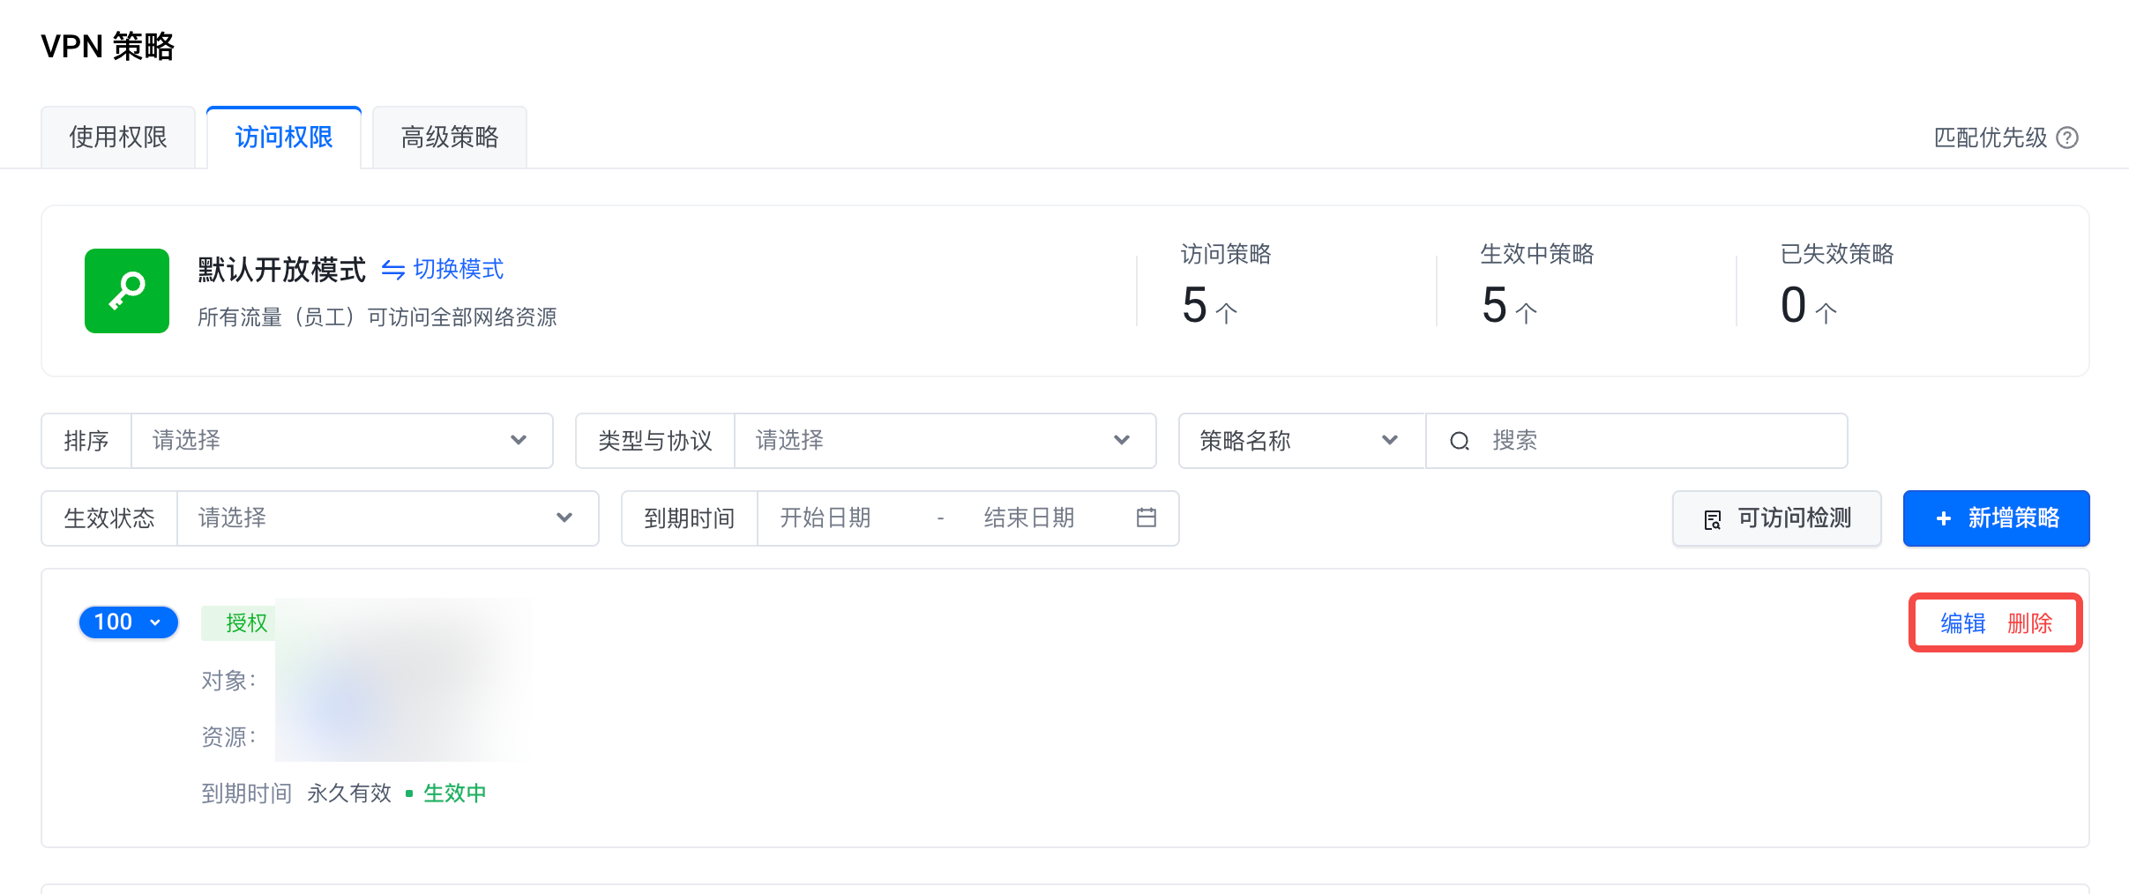This screenshot has height=894, width=2129.
Task: Click the swap arrows icon before 切换模式
Action: click(393, 270)
